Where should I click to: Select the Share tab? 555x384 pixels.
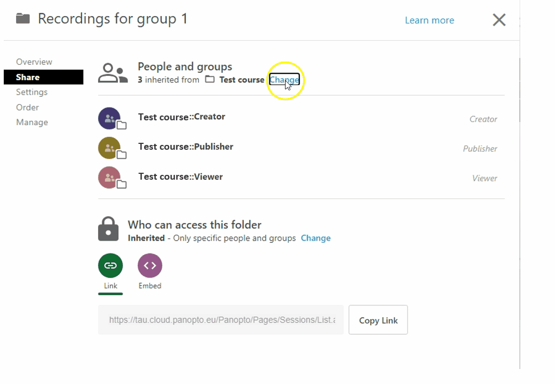click(x=43, y=77)
